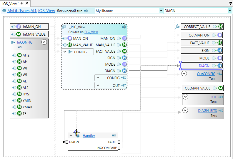Click the top-right icon of _PLC_View block

click(124, 27)
